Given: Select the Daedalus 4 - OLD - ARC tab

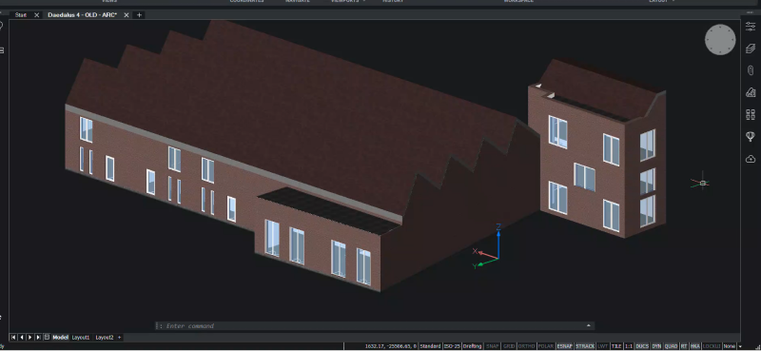Looking at the screenshot, I should click(82, 15).
